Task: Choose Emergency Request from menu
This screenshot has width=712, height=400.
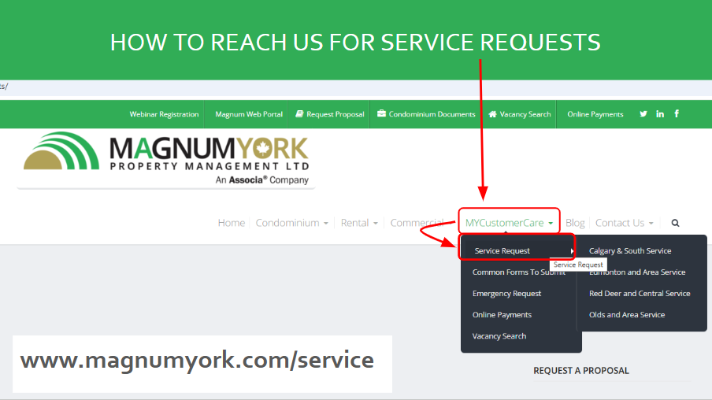Action: pyautogui.click(x=506, y=294)
